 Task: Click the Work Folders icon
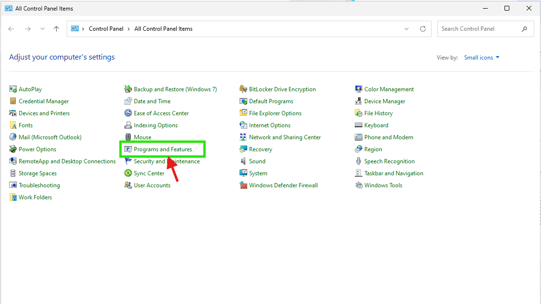coord(13,197)
